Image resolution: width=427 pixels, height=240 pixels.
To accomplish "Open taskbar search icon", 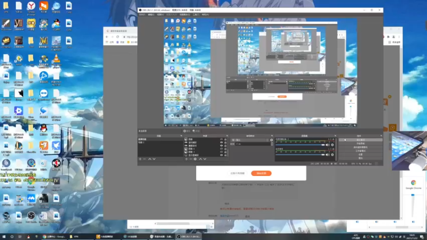I will (x=12, y=237).
